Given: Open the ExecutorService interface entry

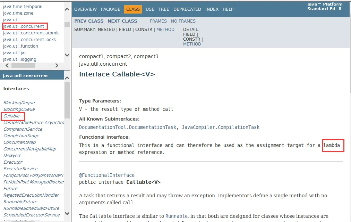Looking at the screenshot, I should 20,168.
